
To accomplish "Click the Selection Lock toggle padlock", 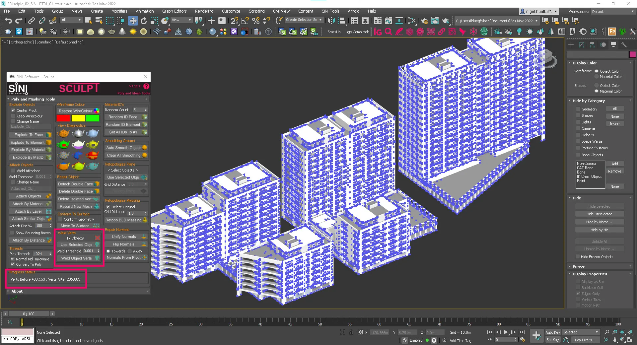I will 351,332.
